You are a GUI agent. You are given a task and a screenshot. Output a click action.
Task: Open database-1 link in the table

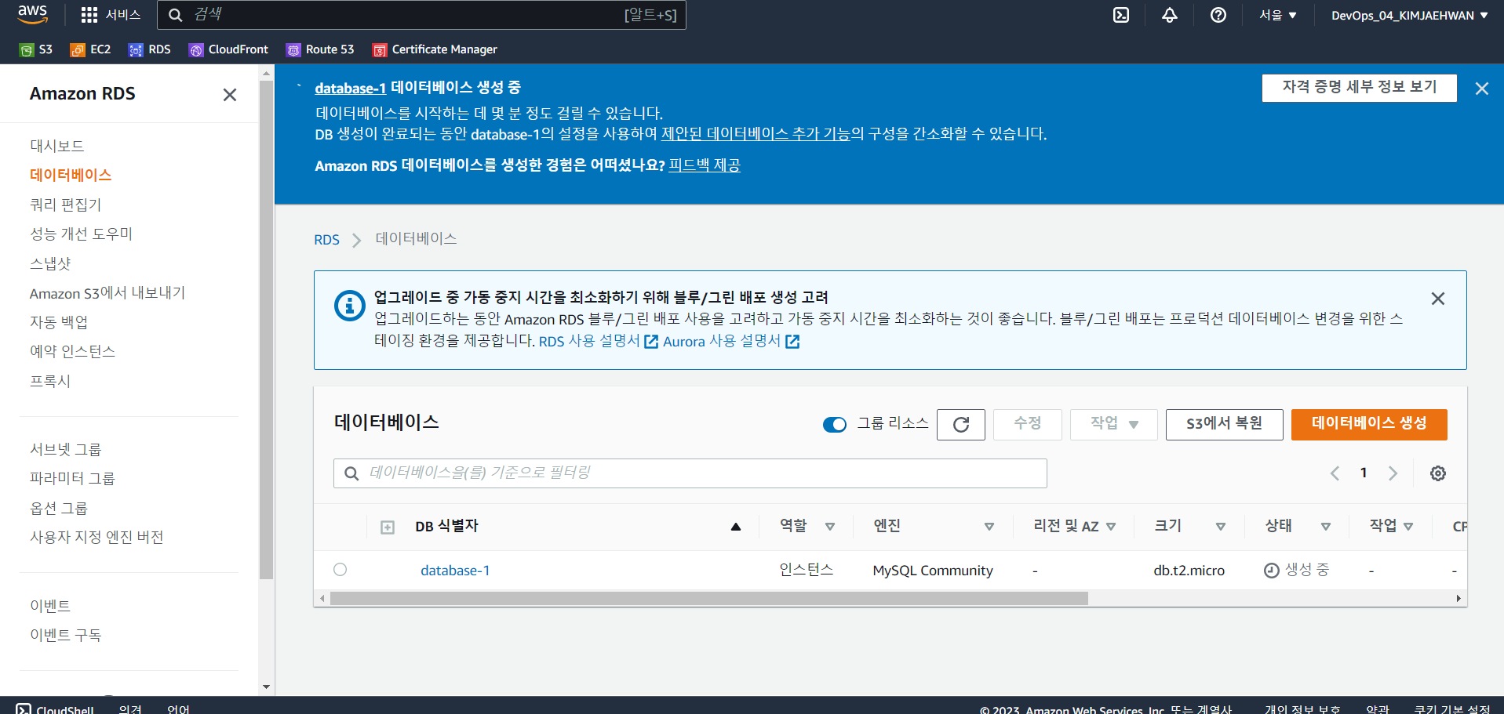pyautogui.click(x=455, y=571)
